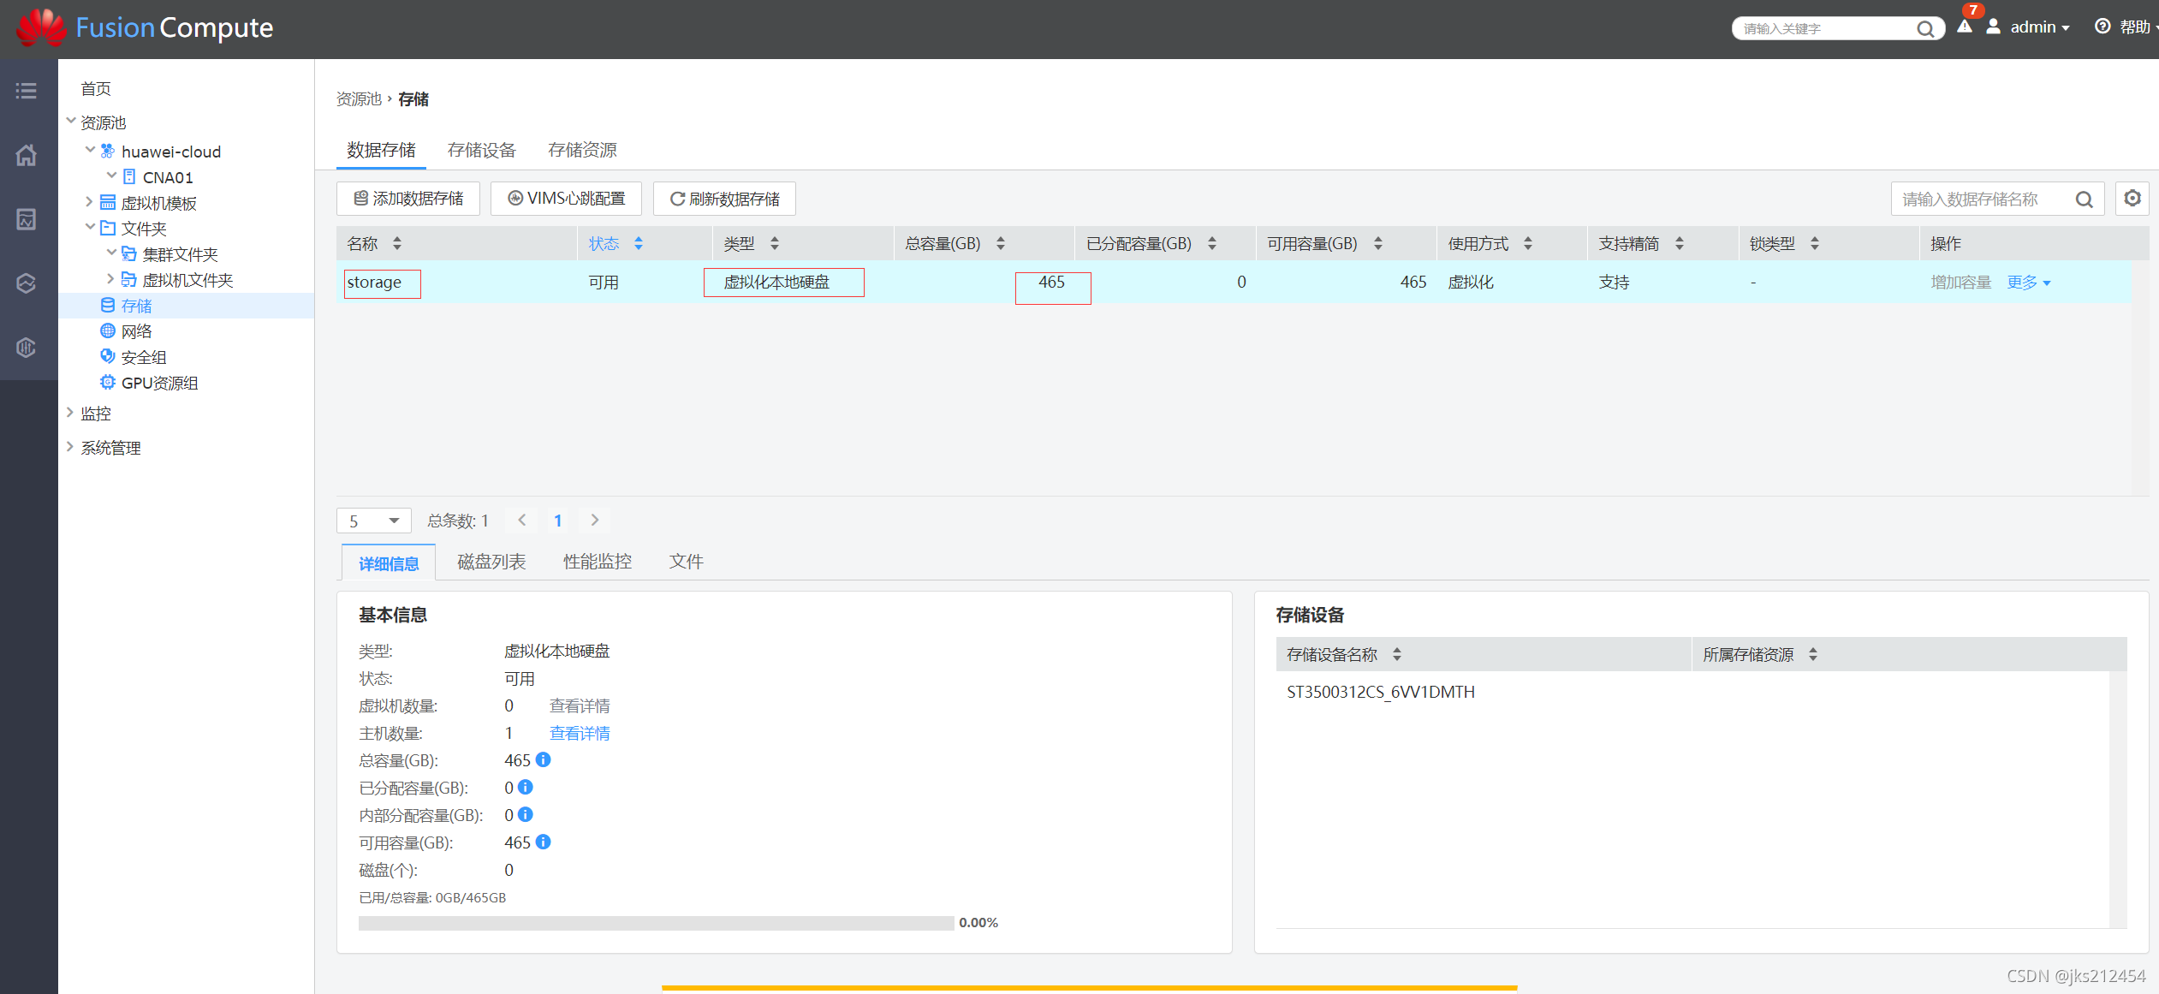This screenshot has height=994, width=2159.
Task: Open the hamburger menu in left sidebar
Action: [x=27, y=91]
